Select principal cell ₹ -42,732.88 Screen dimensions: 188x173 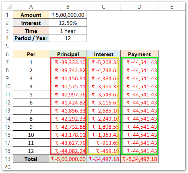pos(68,127)
